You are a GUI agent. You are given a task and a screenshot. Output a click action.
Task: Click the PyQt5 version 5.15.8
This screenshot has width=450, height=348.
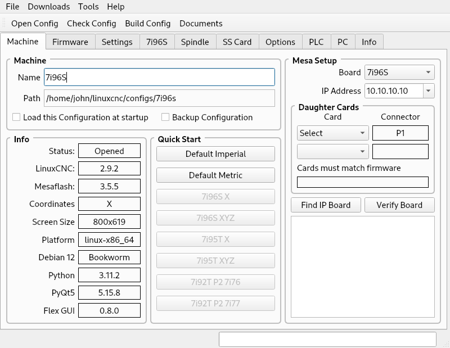click(109, 293)
